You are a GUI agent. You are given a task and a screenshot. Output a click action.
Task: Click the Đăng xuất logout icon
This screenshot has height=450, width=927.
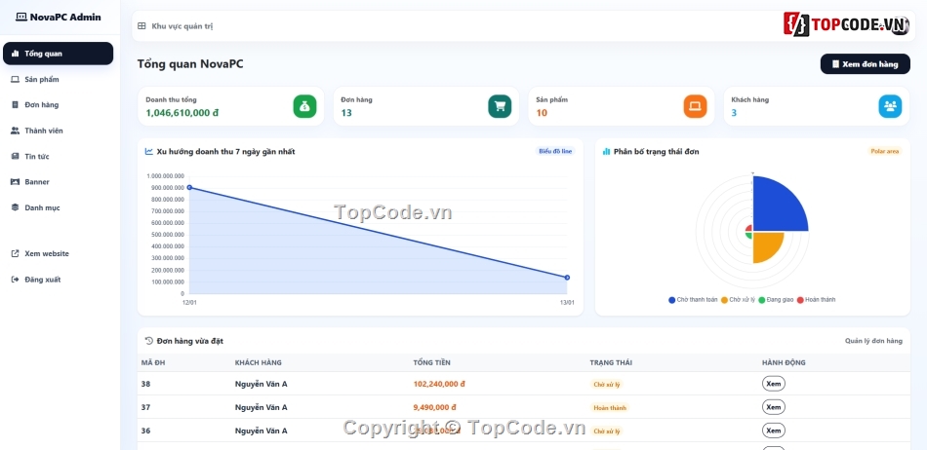[16, 280]
